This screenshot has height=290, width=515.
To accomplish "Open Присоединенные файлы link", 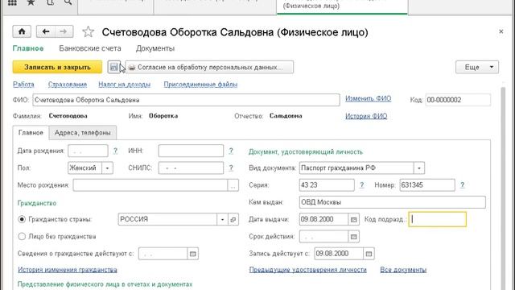I will [200, 85].
